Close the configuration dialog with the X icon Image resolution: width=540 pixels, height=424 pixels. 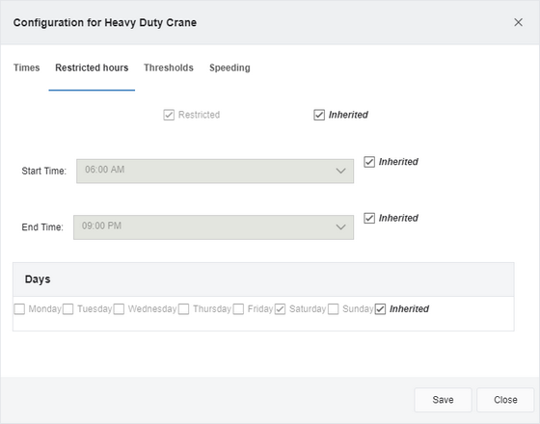[518, 22]
